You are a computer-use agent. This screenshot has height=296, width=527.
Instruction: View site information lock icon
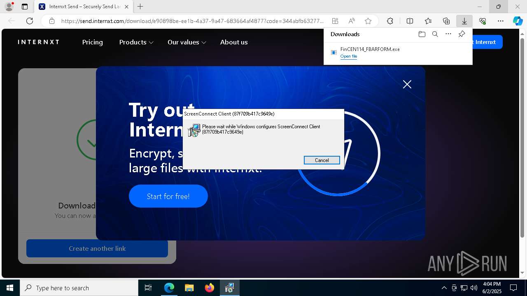[x=52, y=21]
